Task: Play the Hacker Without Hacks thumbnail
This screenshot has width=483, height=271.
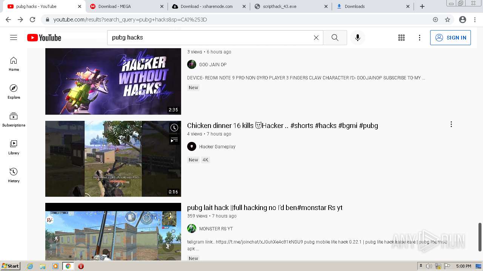Action: 113,81
